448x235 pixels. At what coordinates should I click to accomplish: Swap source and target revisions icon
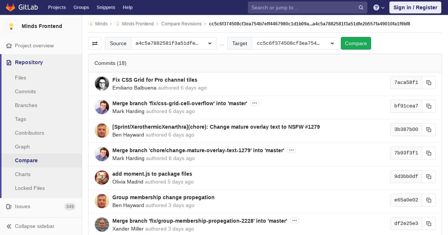click(95, 43)
